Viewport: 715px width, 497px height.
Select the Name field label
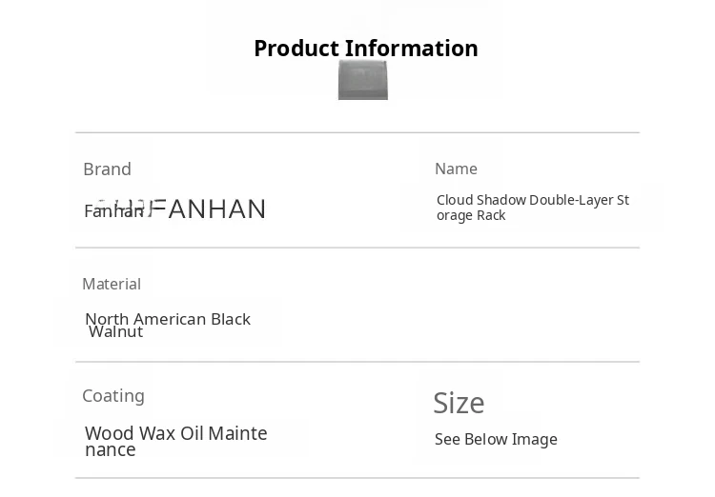click(456, 169)
